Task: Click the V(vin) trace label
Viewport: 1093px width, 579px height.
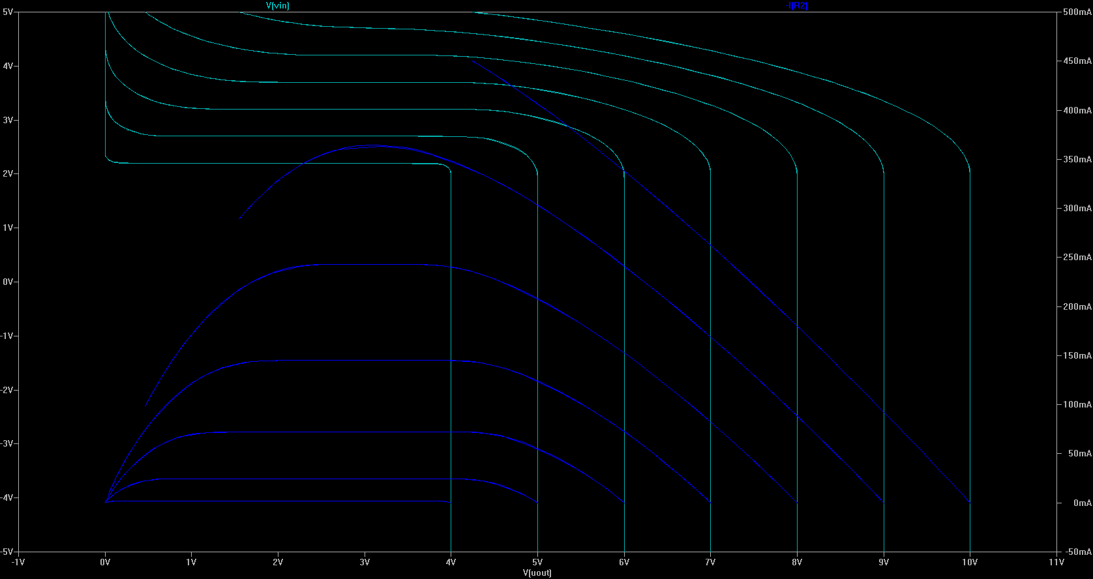Action: point(277,5)
